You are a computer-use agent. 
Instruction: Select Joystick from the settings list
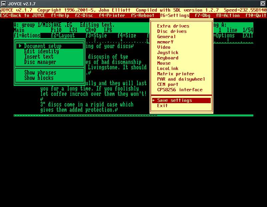coord(168,53)
